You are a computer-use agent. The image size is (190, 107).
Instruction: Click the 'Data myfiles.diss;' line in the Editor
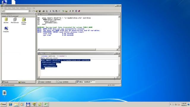(50, 58)
